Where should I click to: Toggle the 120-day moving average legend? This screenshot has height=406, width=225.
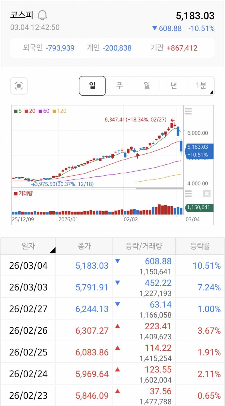pos(59,111)
